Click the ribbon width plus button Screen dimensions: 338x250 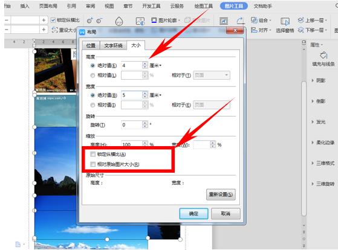click(x=44, y=30)
